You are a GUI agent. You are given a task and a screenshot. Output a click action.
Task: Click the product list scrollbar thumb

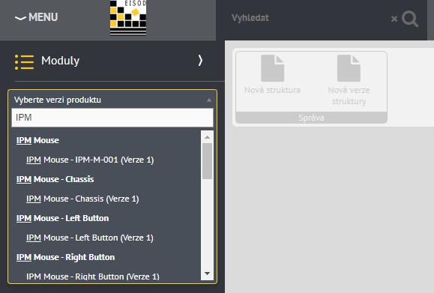tap(207, 161)
